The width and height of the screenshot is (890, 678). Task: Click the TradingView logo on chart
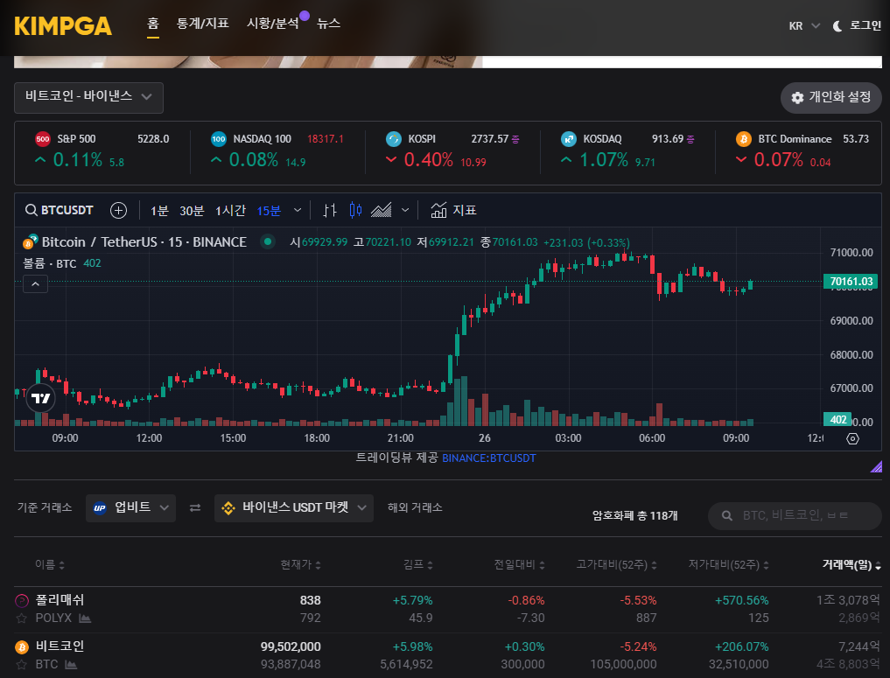[41, 398]
